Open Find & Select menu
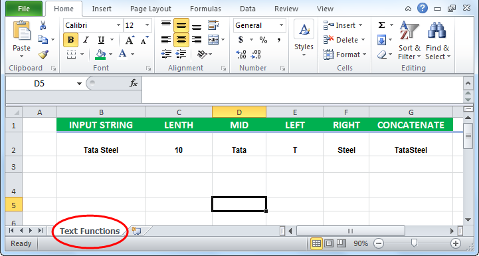479x256 pixels. coord(438,40)
